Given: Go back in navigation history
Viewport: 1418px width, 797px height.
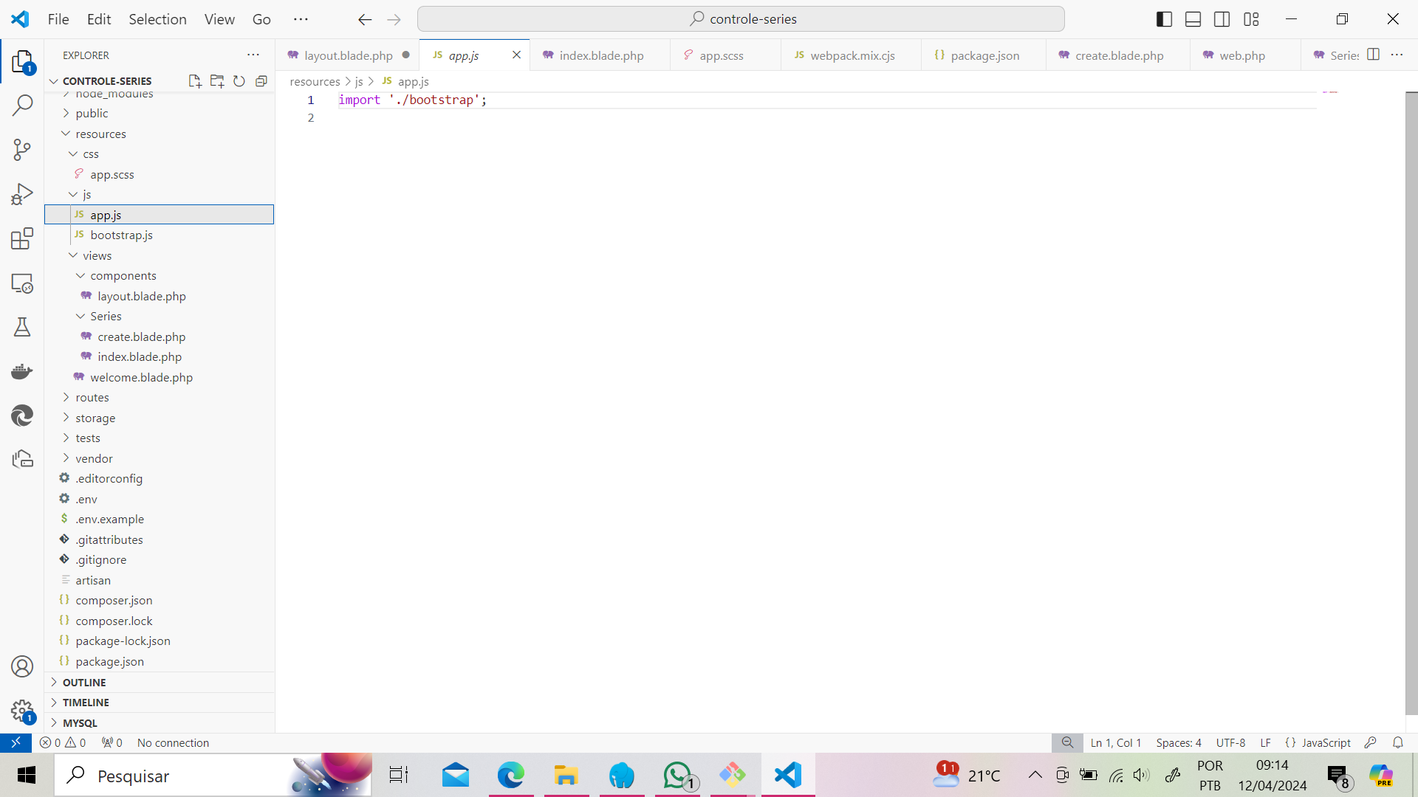Looking at the screenshot, I should (x=365, y=19).
